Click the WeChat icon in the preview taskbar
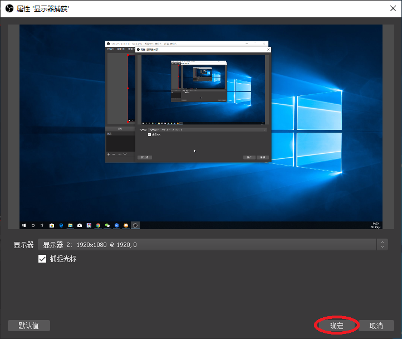This screenshot has width=402, height=339. [x=107, y=225]
